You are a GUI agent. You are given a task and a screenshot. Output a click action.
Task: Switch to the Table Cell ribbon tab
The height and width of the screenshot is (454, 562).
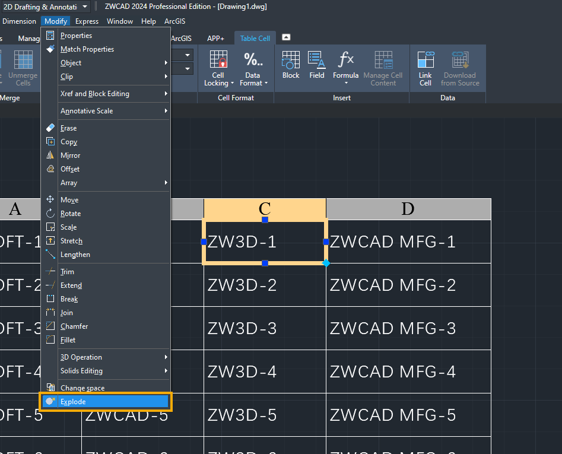(x=255, y=39)
